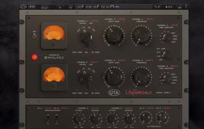Click the Channel A GR Zero screw

click(x=95, y=49)
